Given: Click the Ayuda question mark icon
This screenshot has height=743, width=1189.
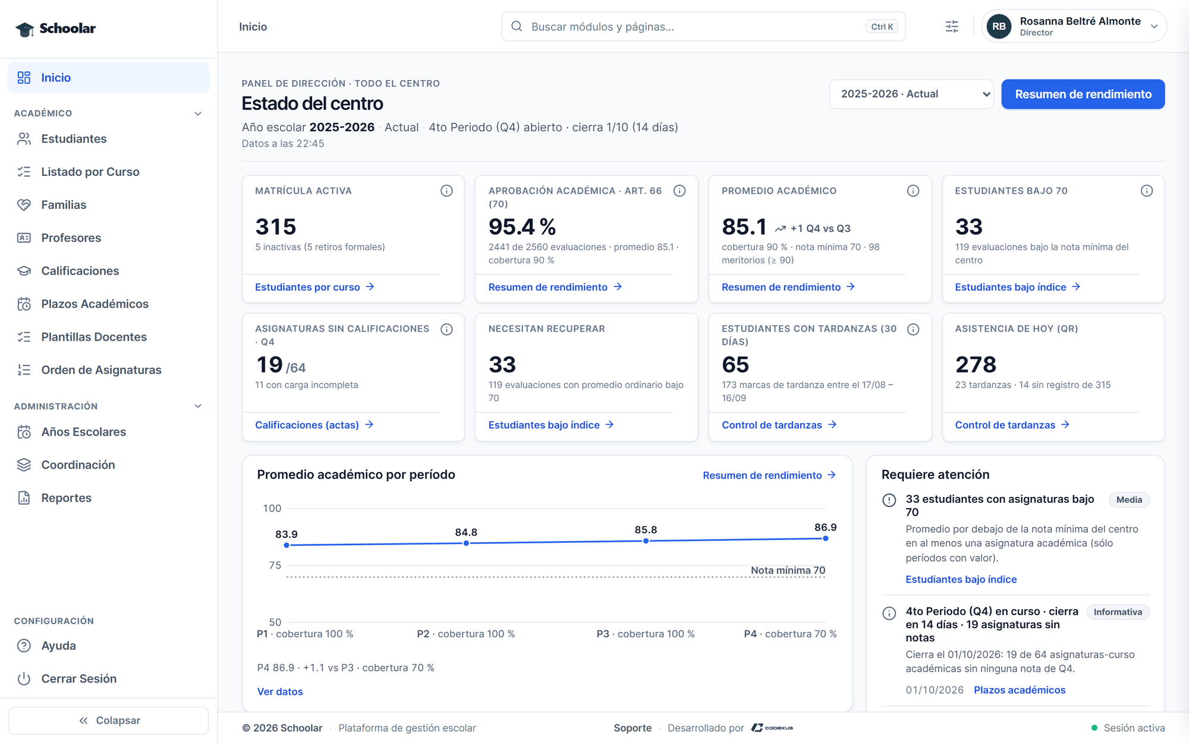Looking at the screenshot, I should 24,646.
